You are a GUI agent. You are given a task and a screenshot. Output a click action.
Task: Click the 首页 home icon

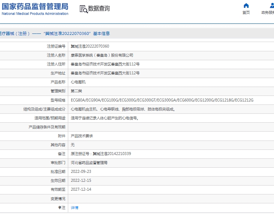[246, 6]
